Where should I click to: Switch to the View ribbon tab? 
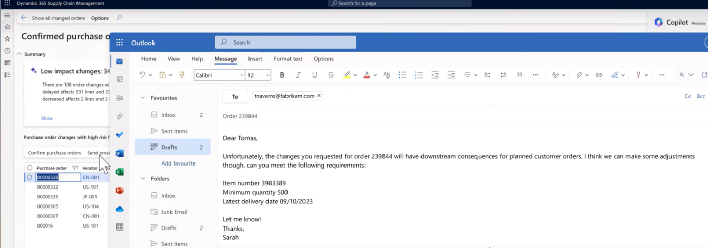174,59
